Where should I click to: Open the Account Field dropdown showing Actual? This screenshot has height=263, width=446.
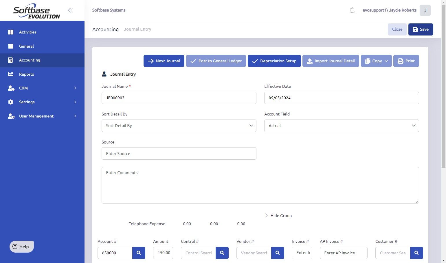point(342,126)
